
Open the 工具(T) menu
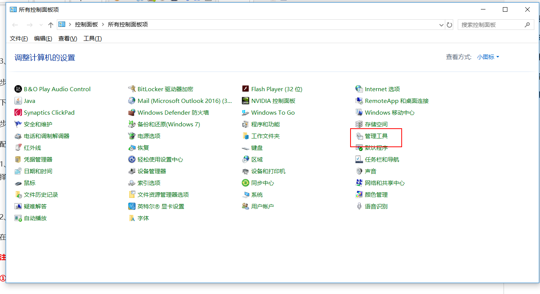[93, 39]
